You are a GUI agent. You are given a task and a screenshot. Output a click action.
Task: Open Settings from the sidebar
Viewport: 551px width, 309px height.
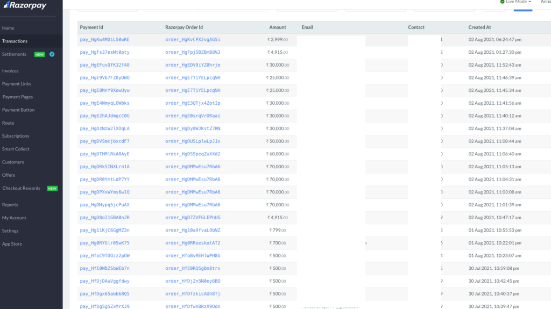pos(10,231)
